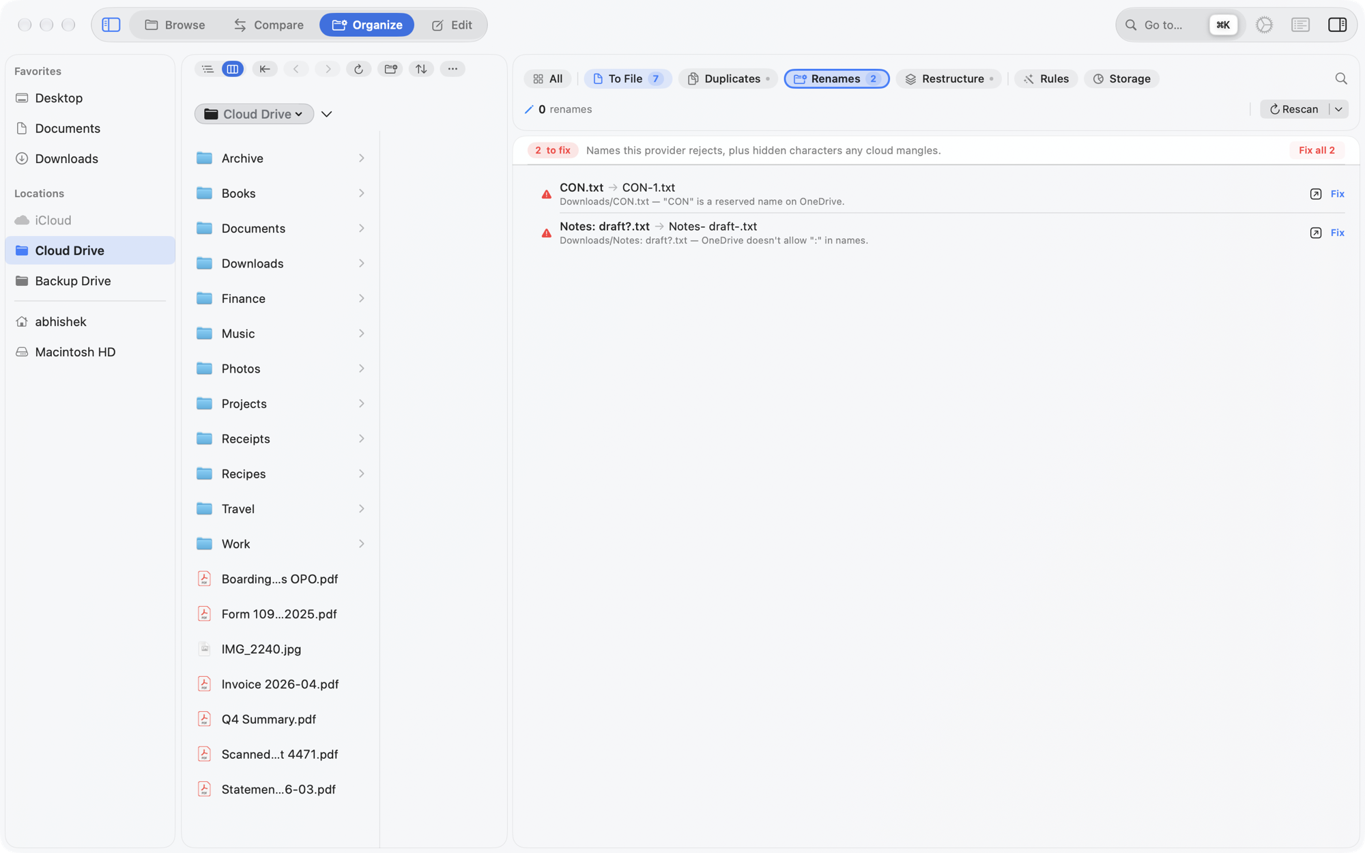Viewport: 1365px width, 853px height.
Task: Toggle the left sidebar panel icon
Action: 111,25
